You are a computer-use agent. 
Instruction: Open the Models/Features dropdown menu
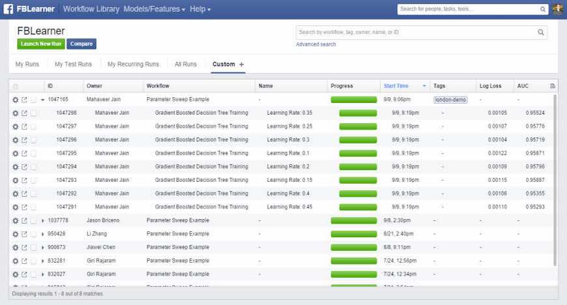coord(154,9)
